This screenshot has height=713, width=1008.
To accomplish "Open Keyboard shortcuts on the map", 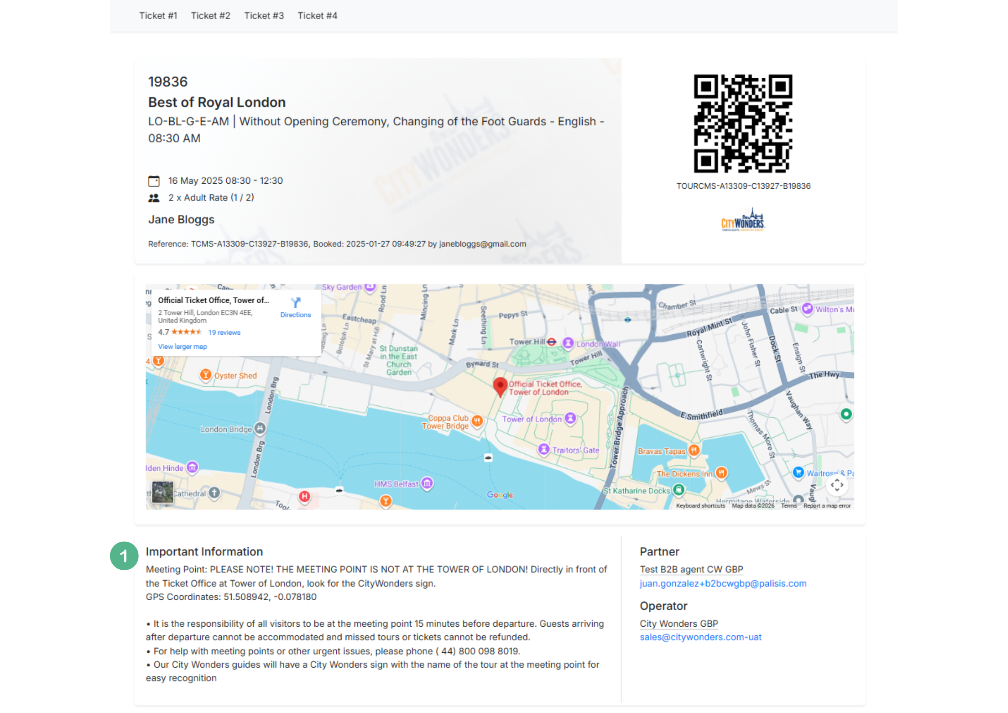I will [700, 505].
